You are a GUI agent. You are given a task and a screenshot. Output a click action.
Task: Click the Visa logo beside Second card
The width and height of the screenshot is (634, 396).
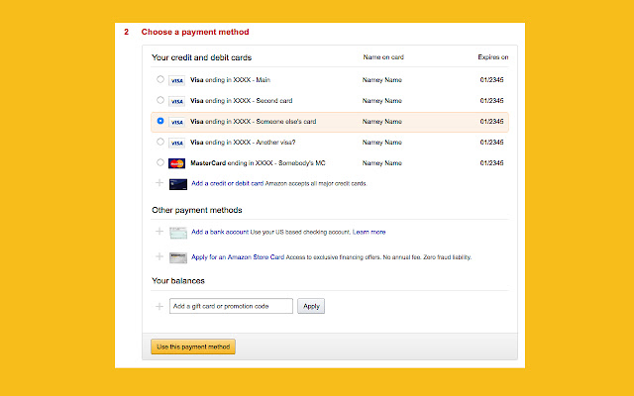pyautogui.click(x=177, y=101)
